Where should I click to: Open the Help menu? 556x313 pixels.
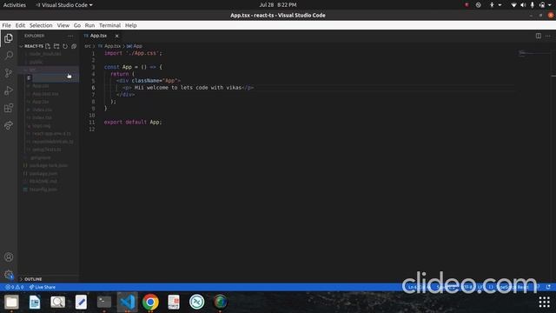(x=131, y=25)
